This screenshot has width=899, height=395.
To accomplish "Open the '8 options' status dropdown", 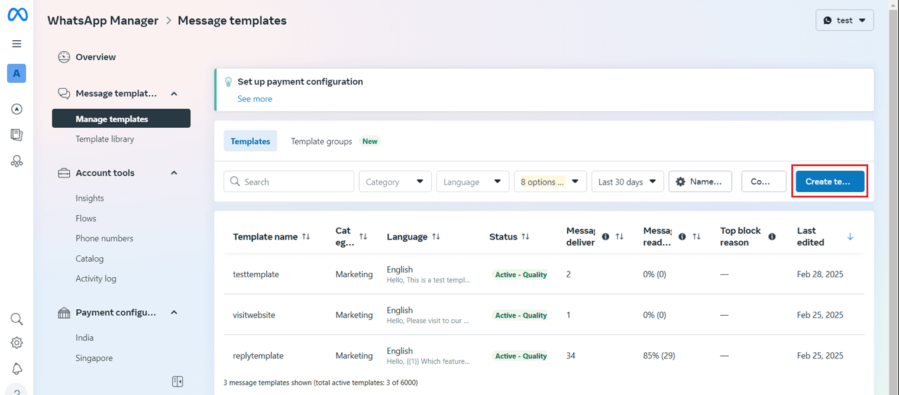I will [550, 182].
